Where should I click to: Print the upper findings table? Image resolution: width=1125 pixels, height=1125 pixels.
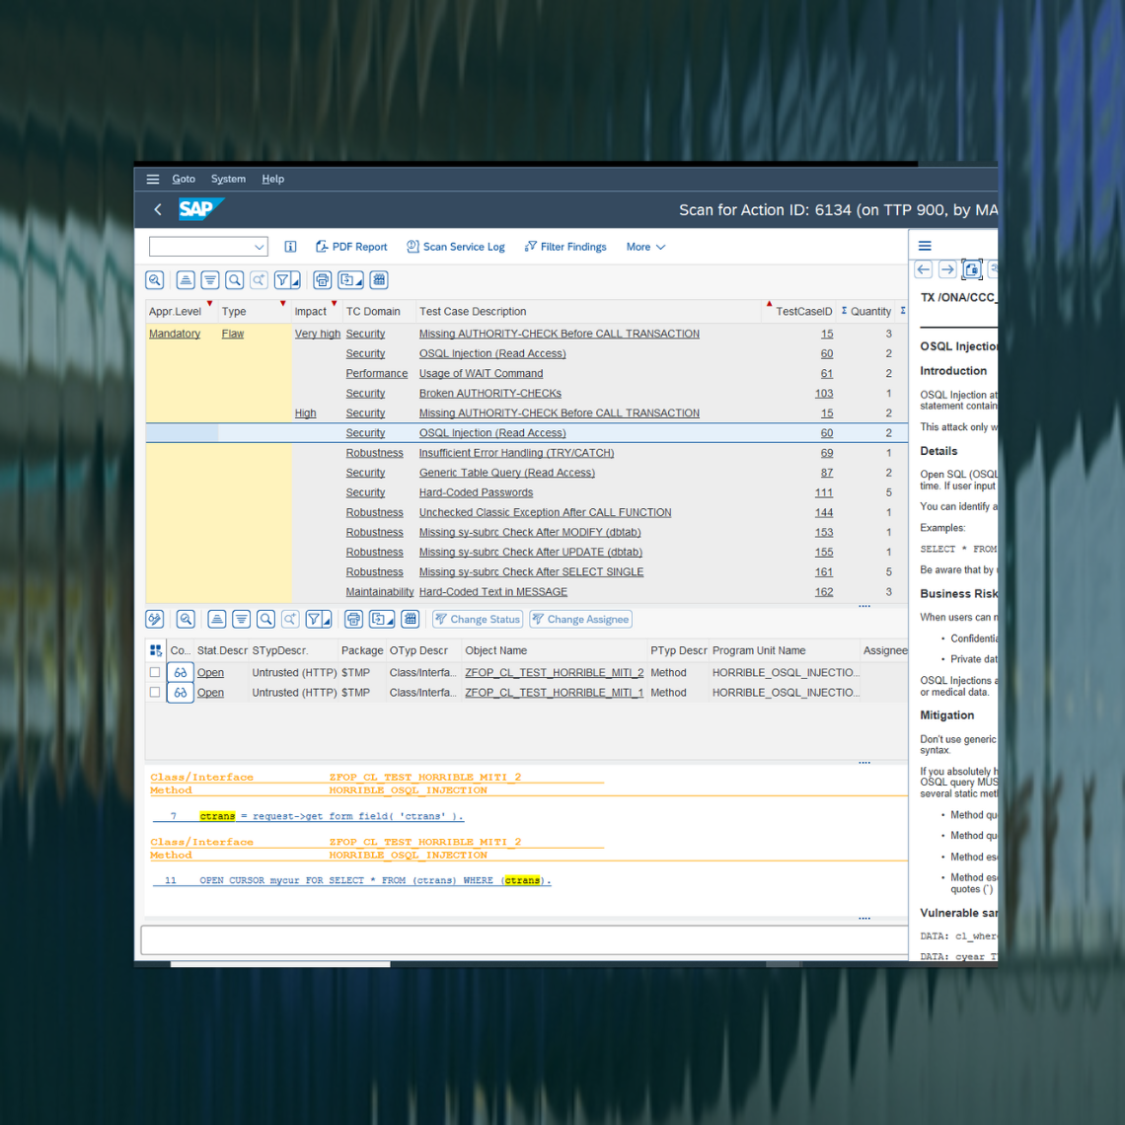tap(323, 280)
